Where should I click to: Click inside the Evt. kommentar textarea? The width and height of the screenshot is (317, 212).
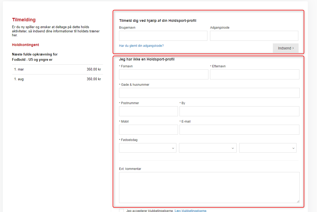pyautogui.click(x=209, y=187)
